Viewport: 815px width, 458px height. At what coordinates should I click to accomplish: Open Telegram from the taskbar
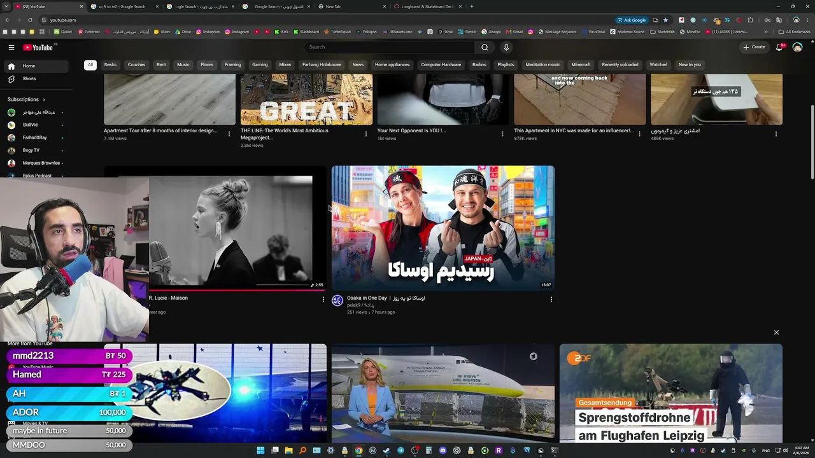400,450
